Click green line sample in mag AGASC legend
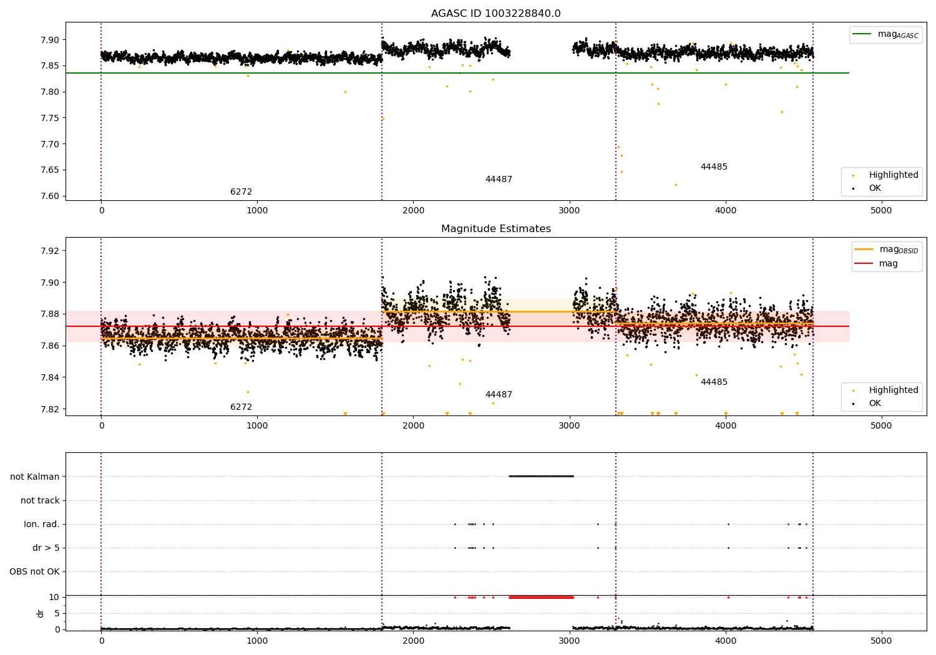936x655 pixels. [x=862, y=34]
